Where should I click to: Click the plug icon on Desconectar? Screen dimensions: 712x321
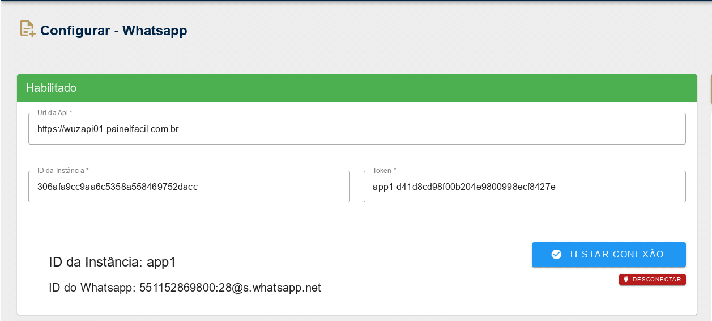(x=626, y=279)
